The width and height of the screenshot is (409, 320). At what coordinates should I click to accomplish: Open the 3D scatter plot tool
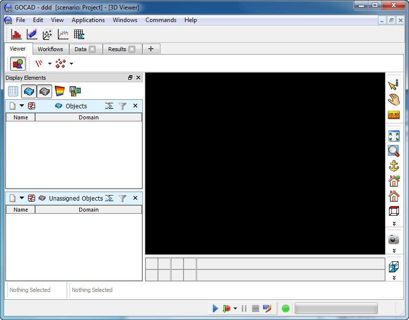point(48,34)
